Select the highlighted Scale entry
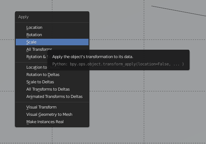This screenshot has height=144, width=206. (x=52, y=42)
